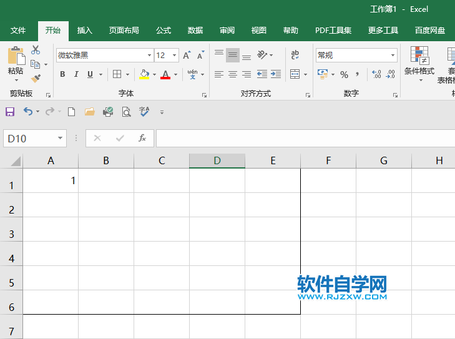Image resolution: width=455 pixels, height=339 pixels.
Task: Expand number format dropdown 常规
Action: point(393,55)
